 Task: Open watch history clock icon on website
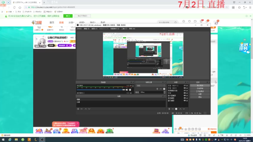tap(183, 21)
